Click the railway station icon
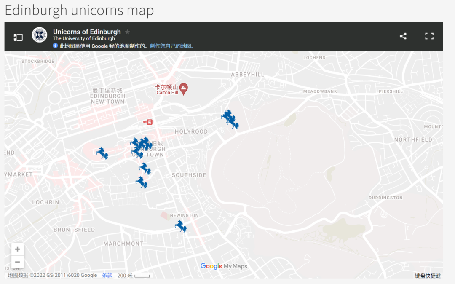The height and width of the screenshot is (284, 455). [x=147, y=122]
